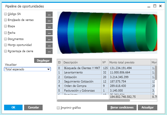Screen dimensions: 167x115
Task: Open the ellipsis selector for Fecha
Action: pos(49,33)
